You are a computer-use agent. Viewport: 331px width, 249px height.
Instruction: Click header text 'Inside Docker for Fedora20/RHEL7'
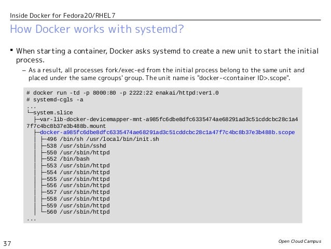(62, 16)
